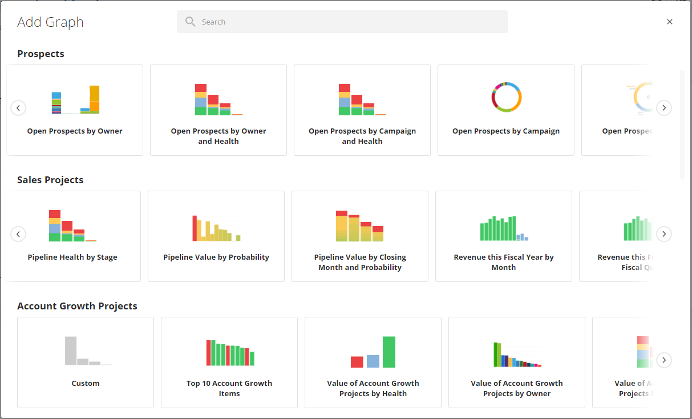Image resolution: width=692 pixels, height=419 pixels.
Task: Click inside the Search field
Action: 342,21
